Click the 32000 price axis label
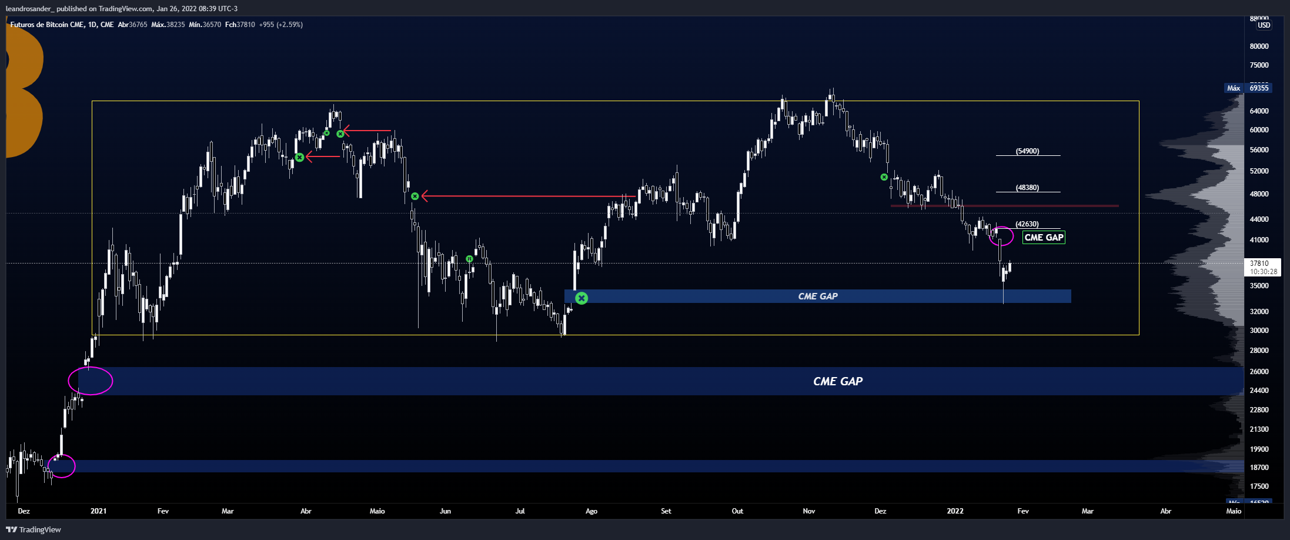The image size is (1290, 540). [1259, 312]
